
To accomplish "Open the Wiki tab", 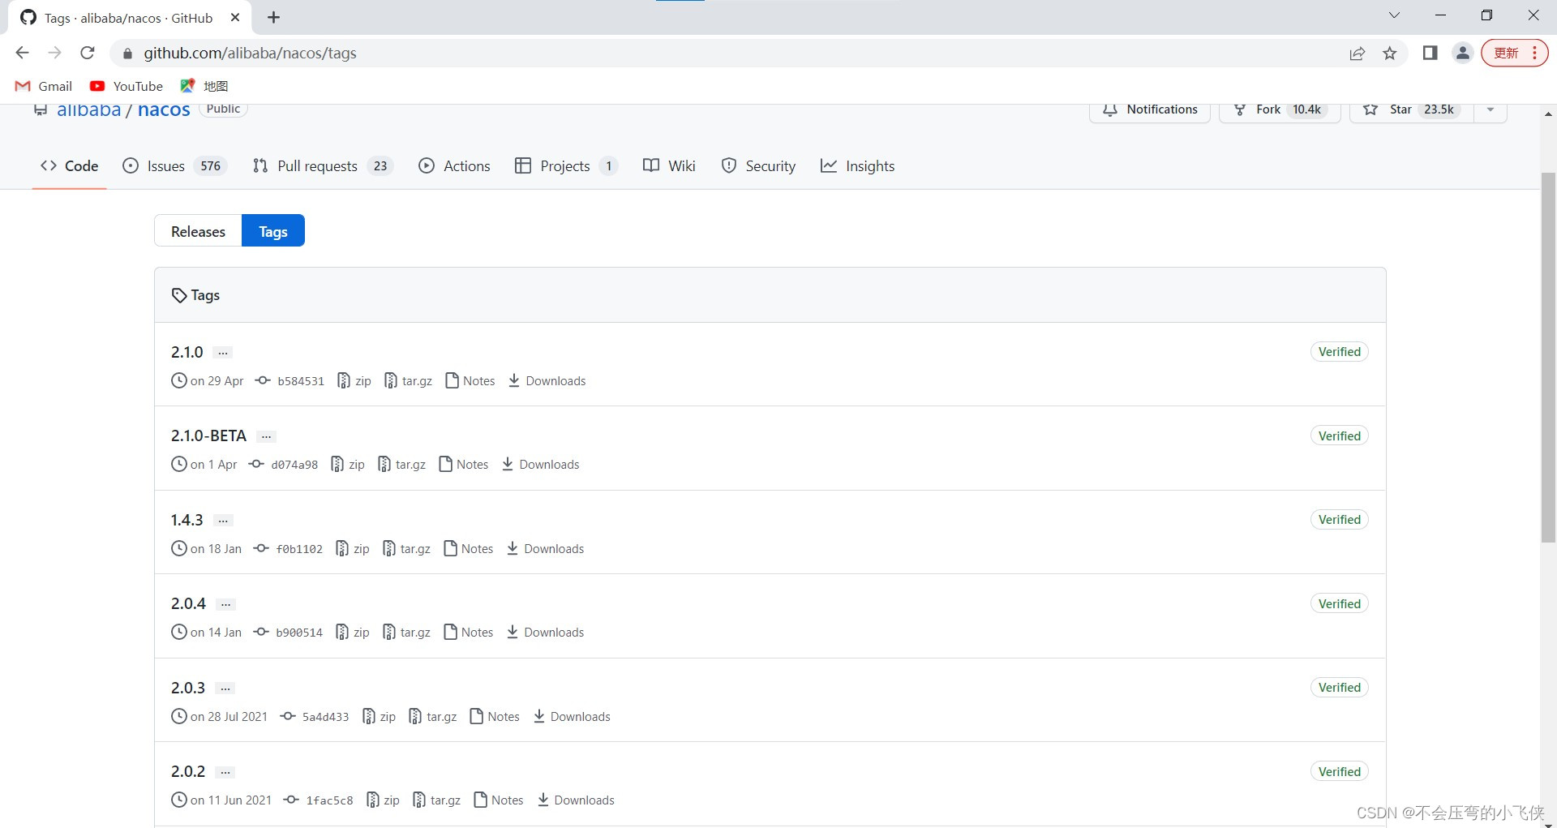I will [669, 166].
